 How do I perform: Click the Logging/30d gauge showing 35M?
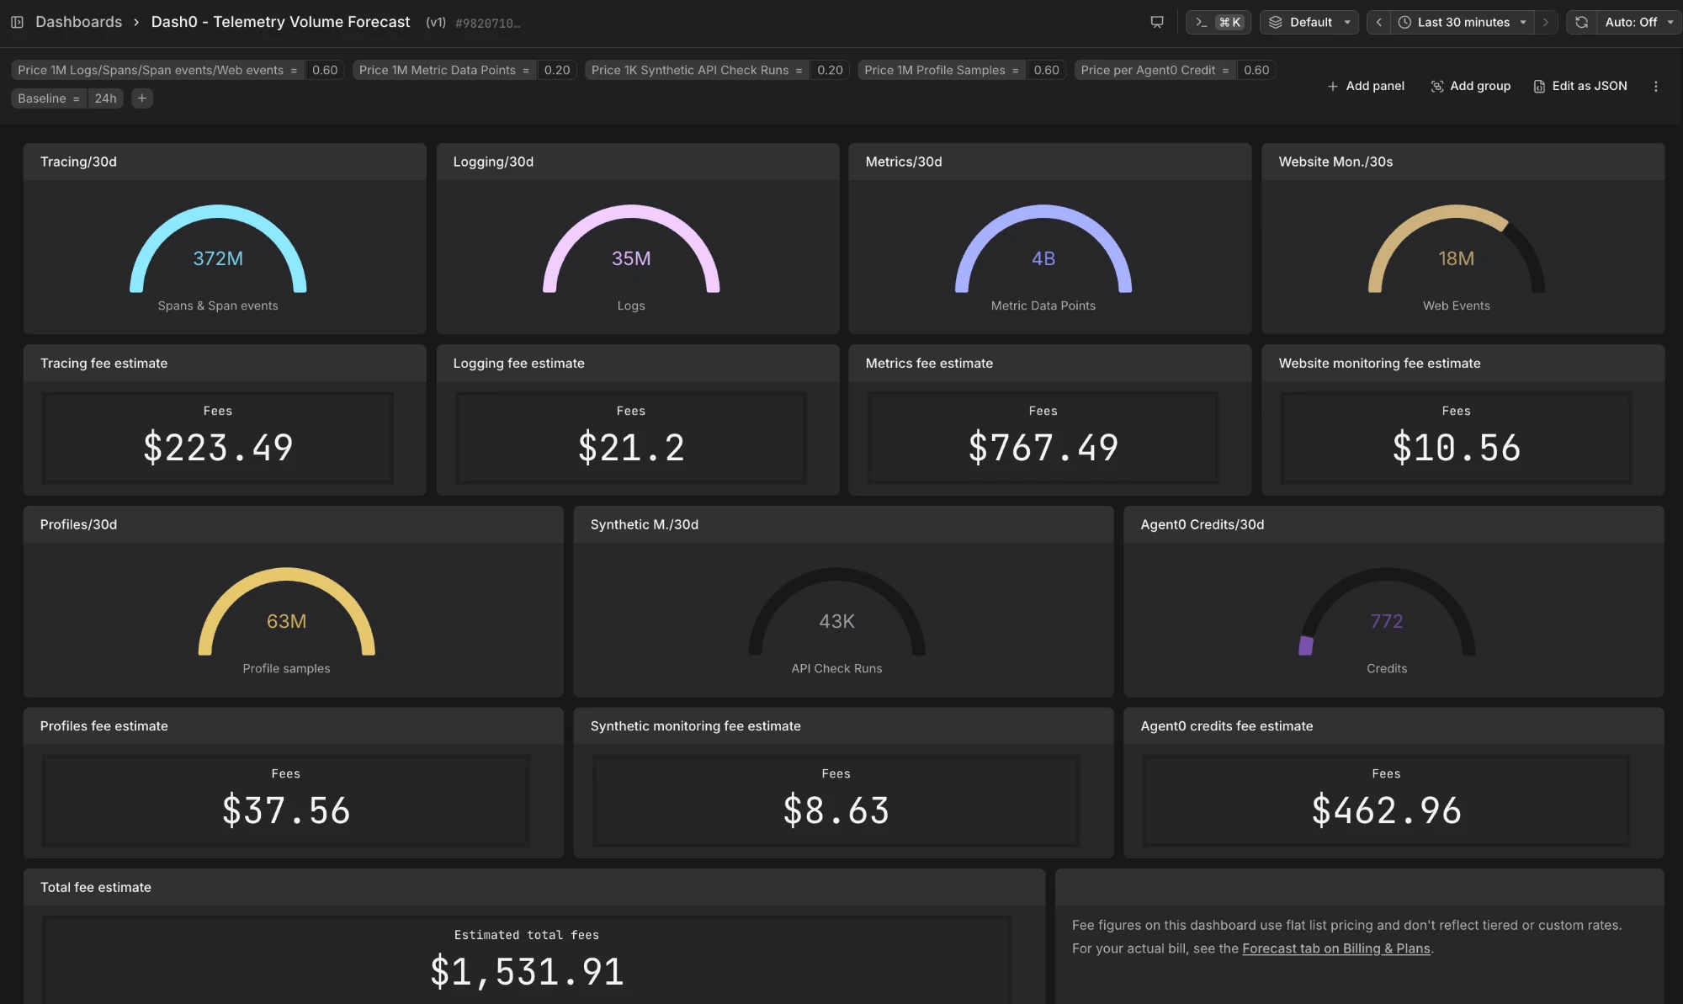pos(631,250)
